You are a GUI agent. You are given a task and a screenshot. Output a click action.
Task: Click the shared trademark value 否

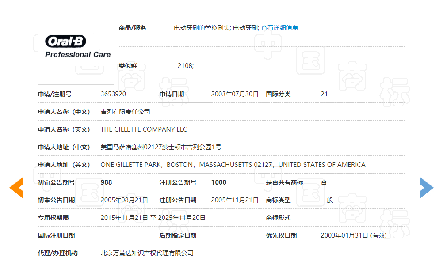coord(324,182)
